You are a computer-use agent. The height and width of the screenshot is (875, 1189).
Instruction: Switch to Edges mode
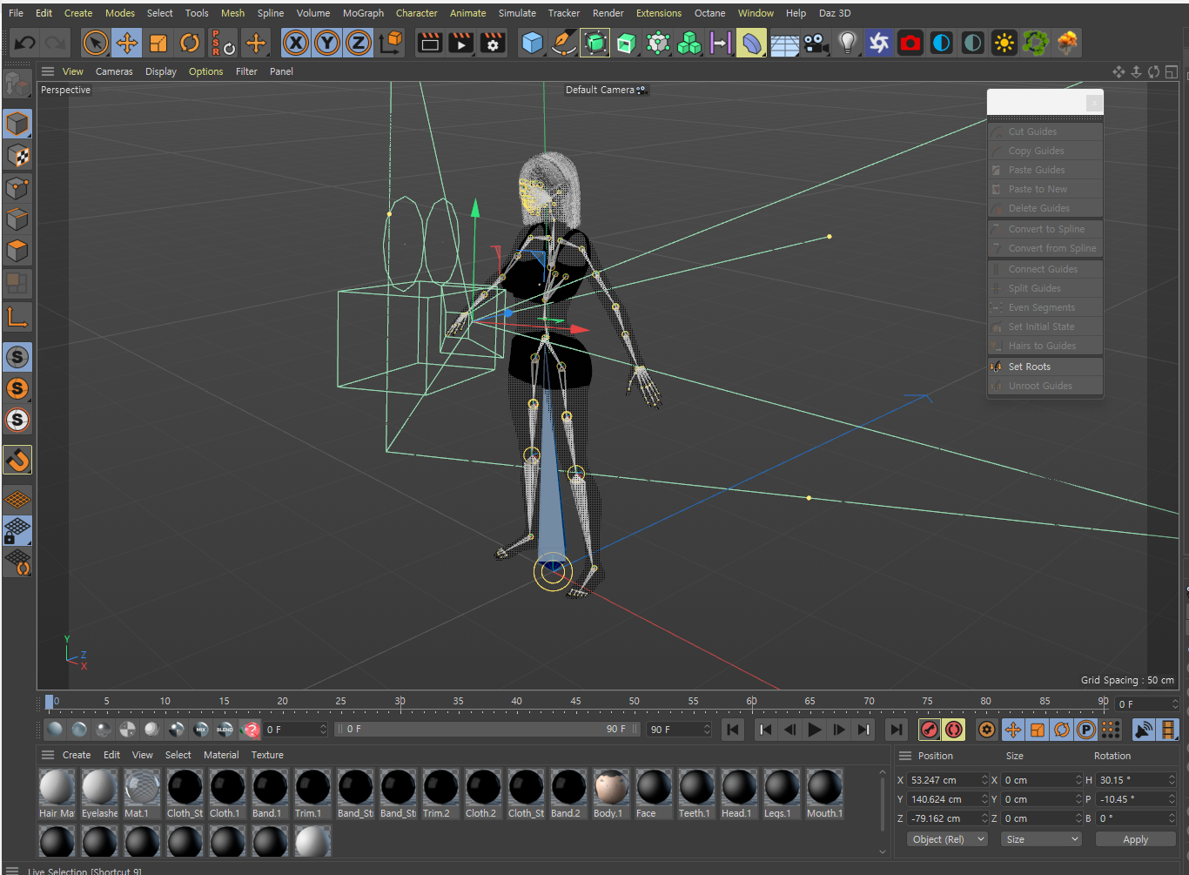click(17, 219)
